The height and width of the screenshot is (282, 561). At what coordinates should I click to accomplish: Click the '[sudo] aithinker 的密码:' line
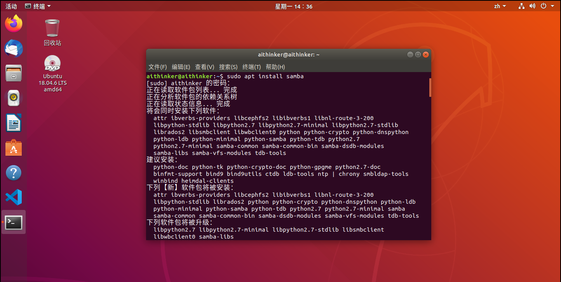[188, 83]
